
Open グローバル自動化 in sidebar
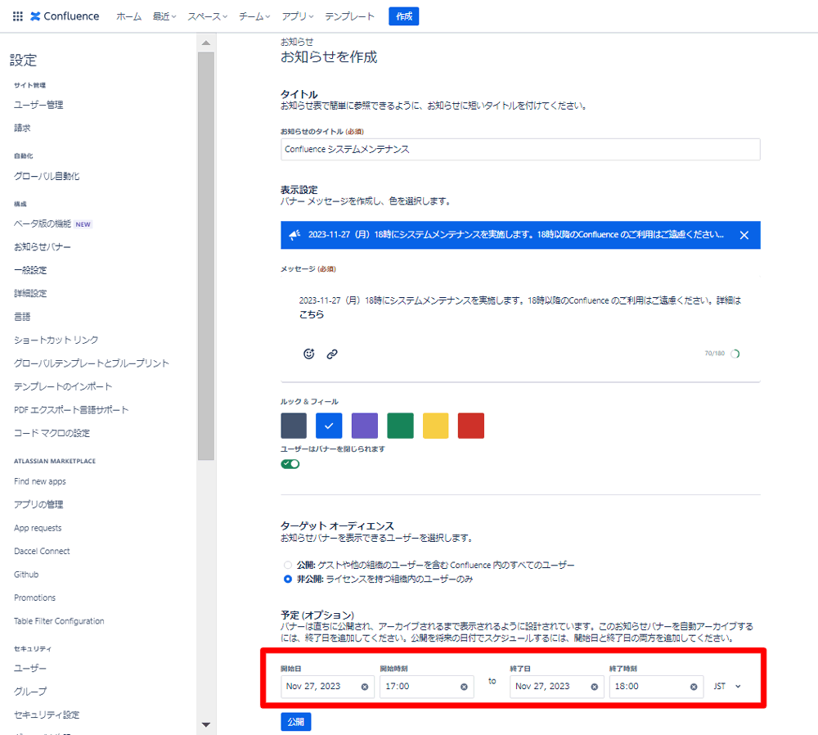pyautogui.click(x=47, y=177)
